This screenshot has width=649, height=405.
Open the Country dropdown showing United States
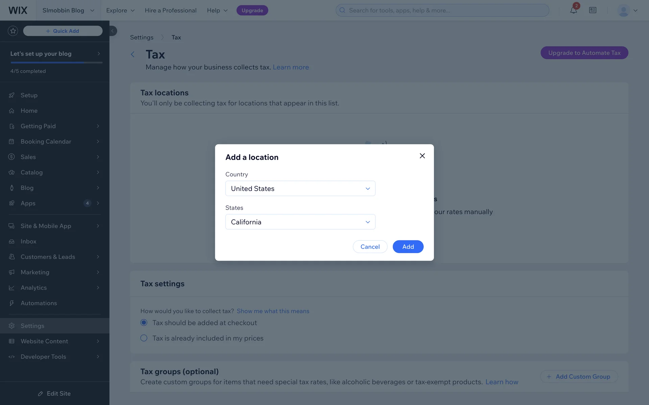pyautogui.click(x=300, y=189)
